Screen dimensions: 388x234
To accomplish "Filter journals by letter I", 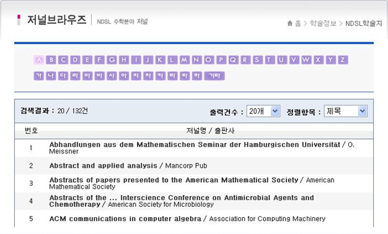I will point(136,60).
